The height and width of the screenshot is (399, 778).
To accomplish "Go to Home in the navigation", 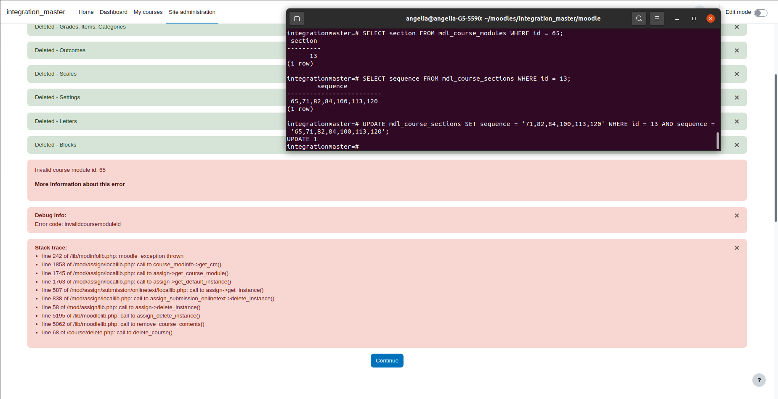I will tap(86, 12).
